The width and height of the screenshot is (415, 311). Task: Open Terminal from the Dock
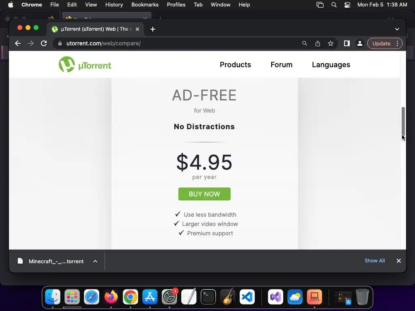[208, 297]
